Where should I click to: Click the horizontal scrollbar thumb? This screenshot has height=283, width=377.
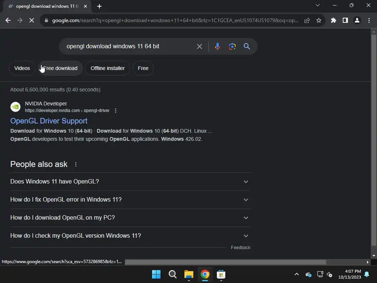pyautogui.click(x=226, y=262)
